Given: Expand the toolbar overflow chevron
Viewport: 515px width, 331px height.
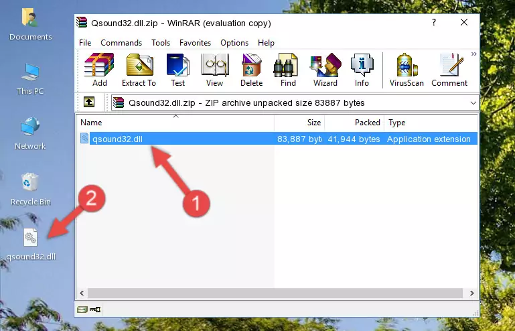Looking at the screenshot, I should tap(473, 54).
